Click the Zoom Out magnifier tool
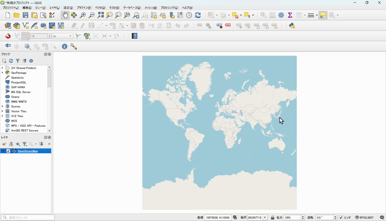 (x=91, y=15)
